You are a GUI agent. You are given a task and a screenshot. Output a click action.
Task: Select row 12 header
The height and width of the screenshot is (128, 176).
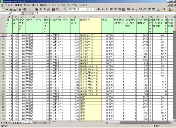click(3, 66)
